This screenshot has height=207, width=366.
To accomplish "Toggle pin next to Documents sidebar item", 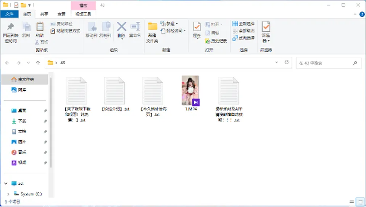I will click(x=45, y=132).
